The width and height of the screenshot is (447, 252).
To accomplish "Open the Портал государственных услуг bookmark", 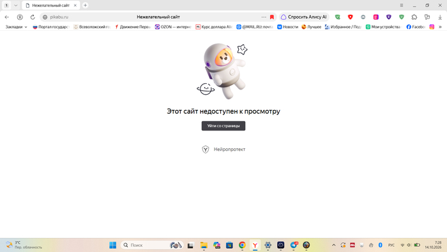I will (x=51, y=27).
